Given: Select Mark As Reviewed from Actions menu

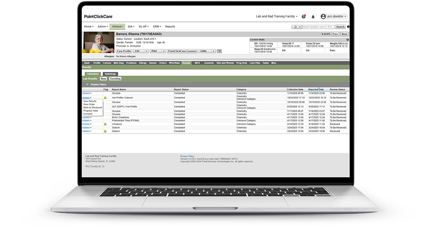Looking at the screenshot, I should [x=93, y=107].
